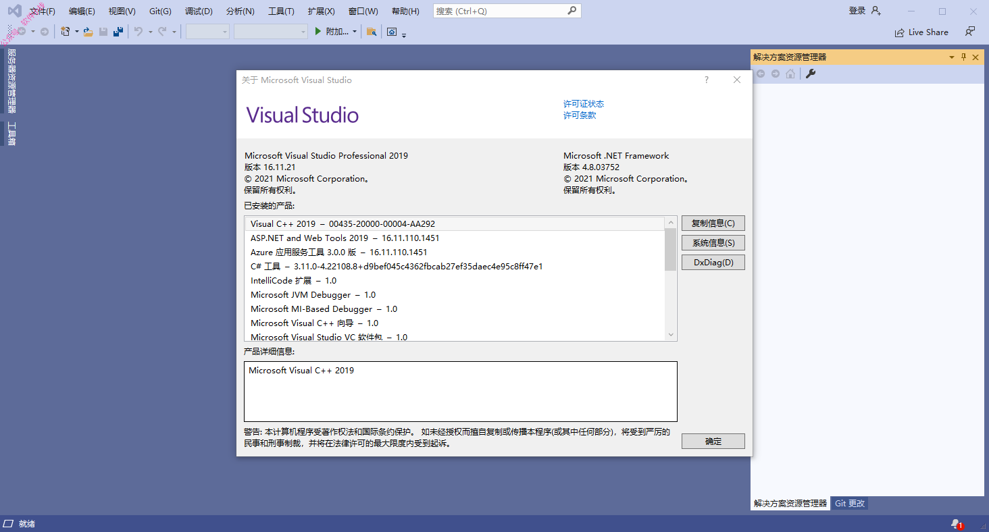Open the 视图(V) menu
The width and height of the screenshot is (989, 532).
click(x=122, y=11)
